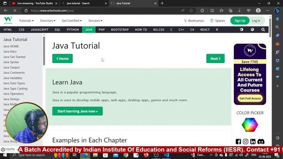The width and height of the screenshot is (283, 159).
Task: Open the Collections icon in the toolbar
Action: tap(230, 11)
